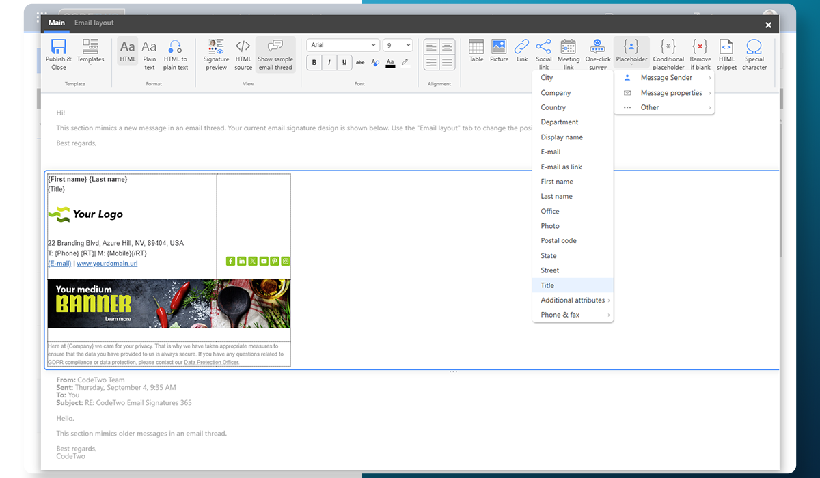Screen dimensions: 820x478
Task: Click the www.yourdomain.url link in signature
Action: [107, 264]
